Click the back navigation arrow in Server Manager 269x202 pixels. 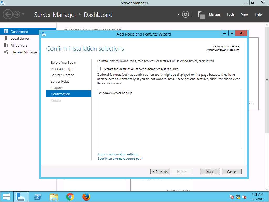tap(8, 14)
